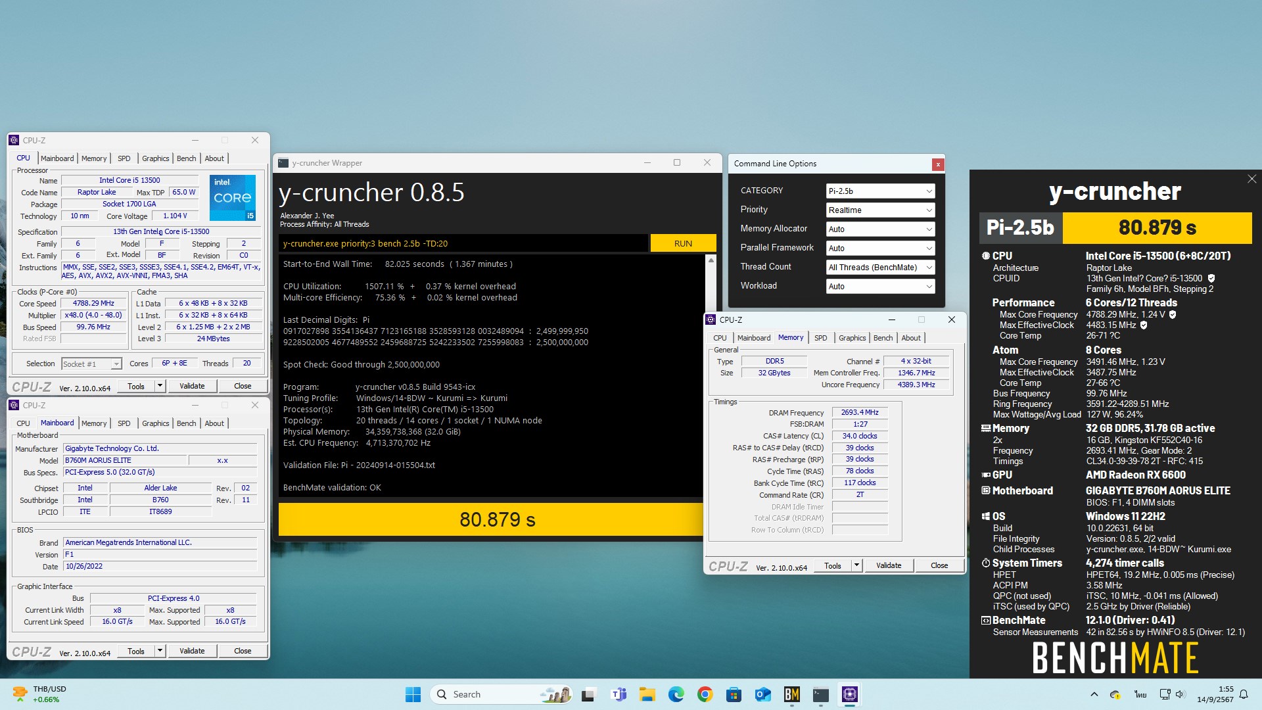The width and height of the screenshot is (1262, 710).
Task: Click the Intel Core i5 logo in CPU-Z
Action: coord(233,197)
